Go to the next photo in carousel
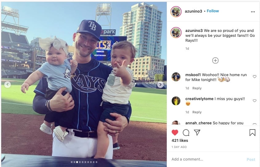The image size is (260, 167). click(160, 85)
